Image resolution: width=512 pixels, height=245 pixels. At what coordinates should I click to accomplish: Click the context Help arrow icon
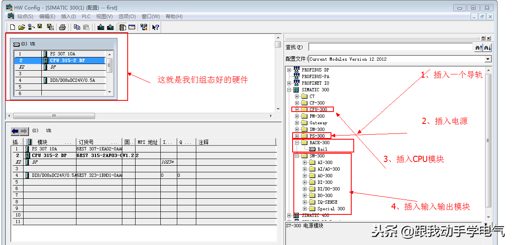coord(155,27)
